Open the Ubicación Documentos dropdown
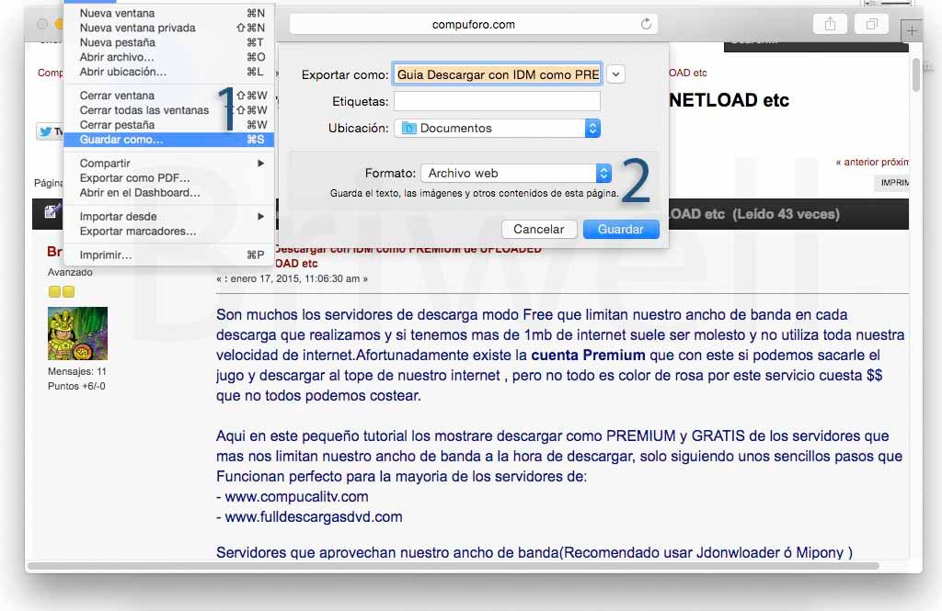This screenshot has width=942, height=611. tap(497, 128)
